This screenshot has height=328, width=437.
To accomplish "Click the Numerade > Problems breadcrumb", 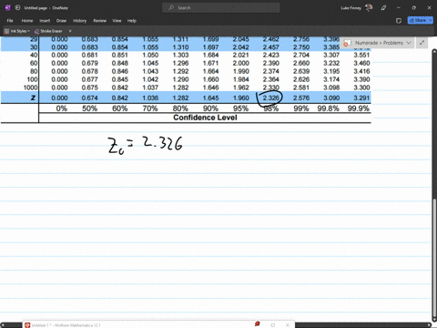I will (379, 43).
